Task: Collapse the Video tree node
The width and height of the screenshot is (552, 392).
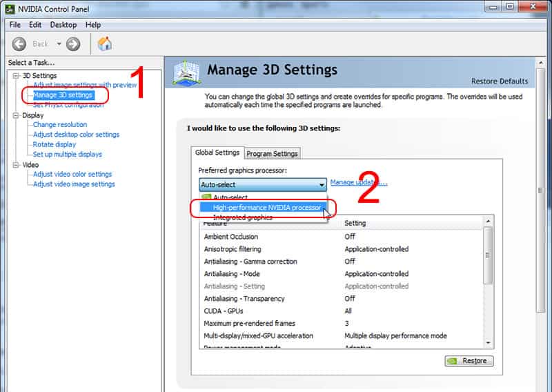Action: coord(16,165)
